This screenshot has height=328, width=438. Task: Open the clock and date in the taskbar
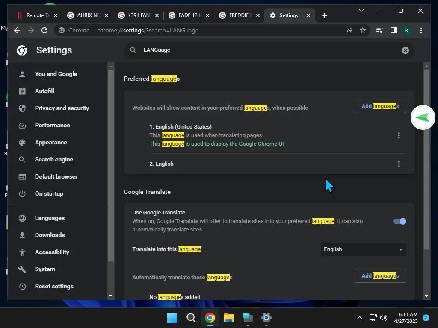point(406,318)
